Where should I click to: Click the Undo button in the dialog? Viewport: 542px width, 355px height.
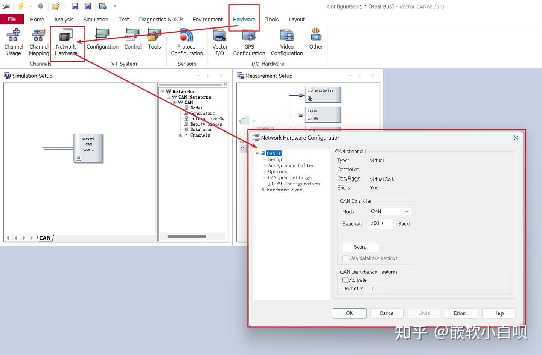pos(424,313)
